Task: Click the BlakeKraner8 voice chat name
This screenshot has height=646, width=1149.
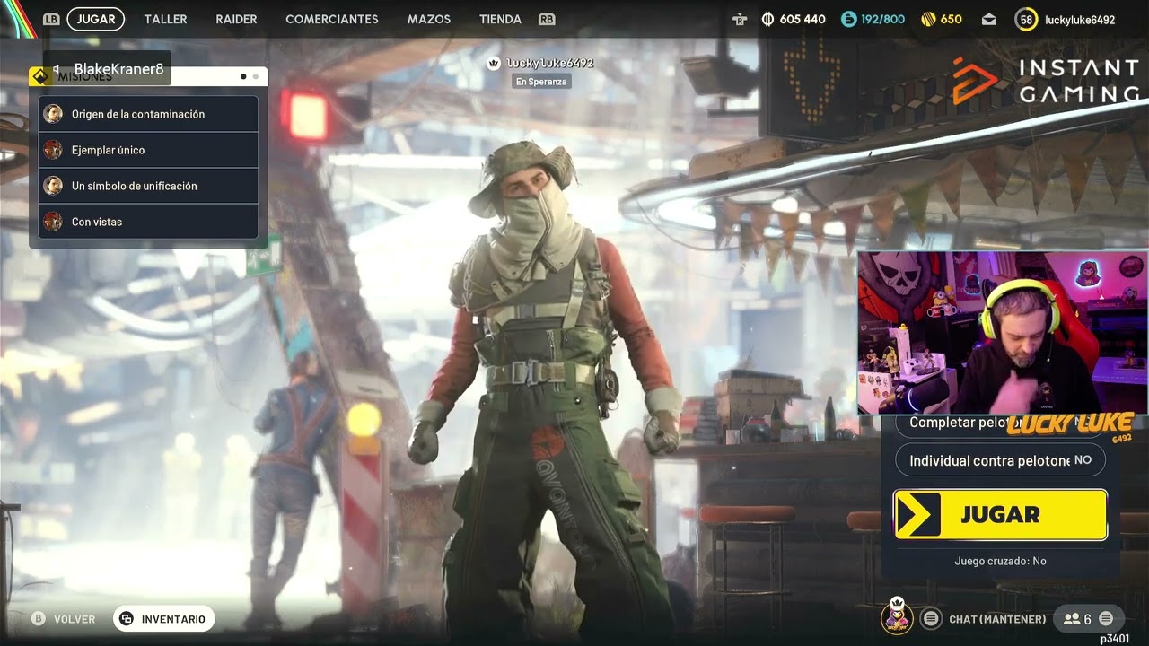Action: [x=118, y=69]
